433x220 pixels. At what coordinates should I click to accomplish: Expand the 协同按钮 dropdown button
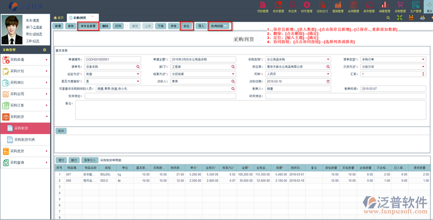pos(219,26)
